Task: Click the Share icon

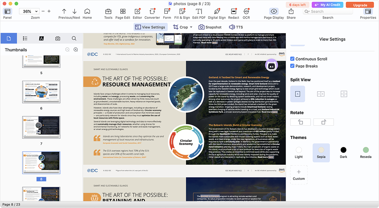Action: (291, 11)
